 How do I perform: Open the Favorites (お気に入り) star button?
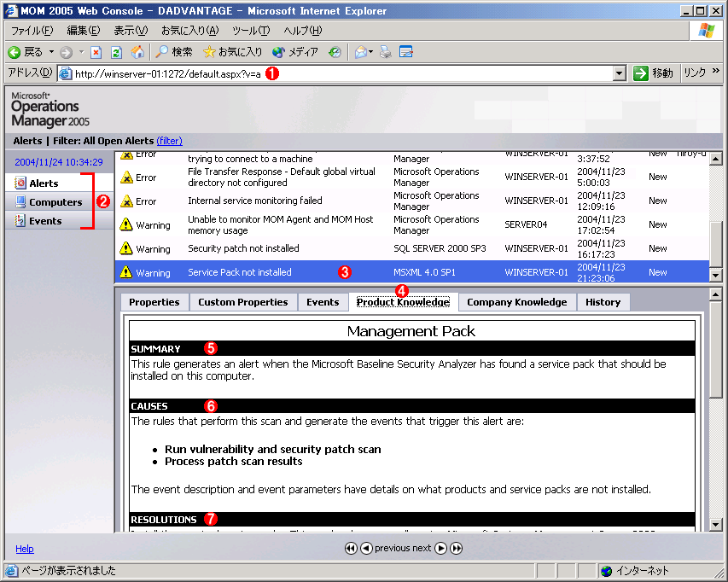point(233,52)
